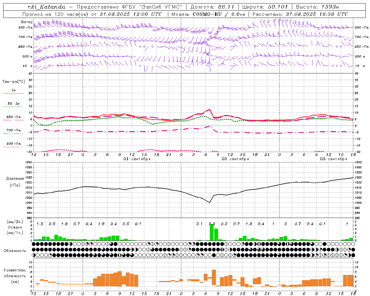Click the forecast start time 31.08.2025 12:00 UTC
The width and height of the screenshot is (370, 296).
[x=131, y=14]
